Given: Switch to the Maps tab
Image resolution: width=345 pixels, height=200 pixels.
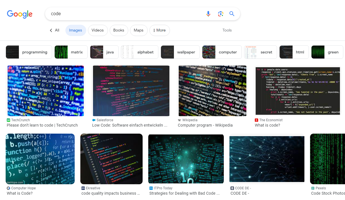Looking at the screenshot, I should [139, 30].
